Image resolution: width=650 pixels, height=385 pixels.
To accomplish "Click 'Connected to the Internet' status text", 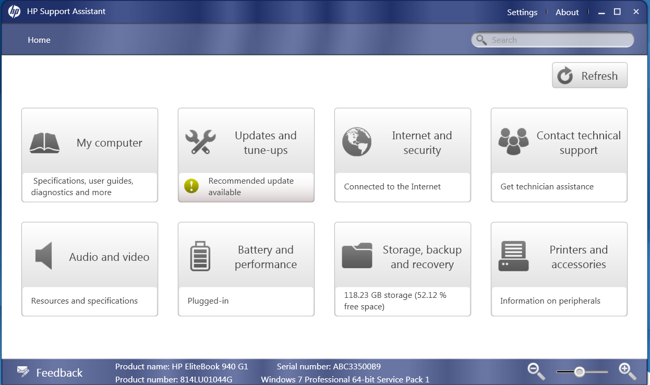I will [392, 187].
